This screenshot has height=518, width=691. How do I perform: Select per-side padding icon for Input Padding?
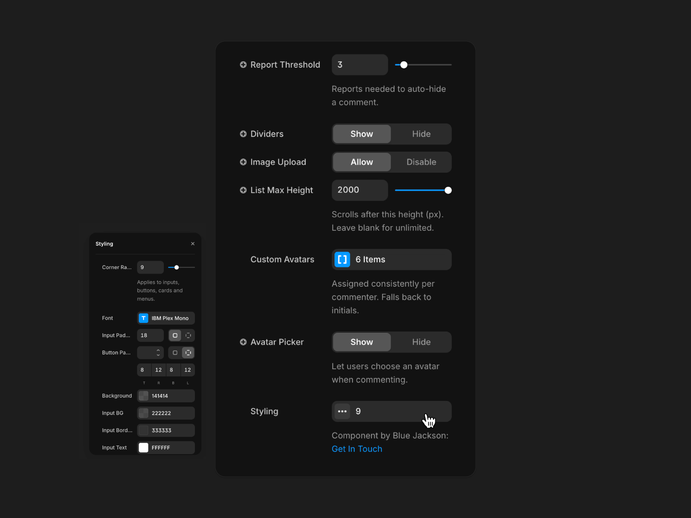188,335
